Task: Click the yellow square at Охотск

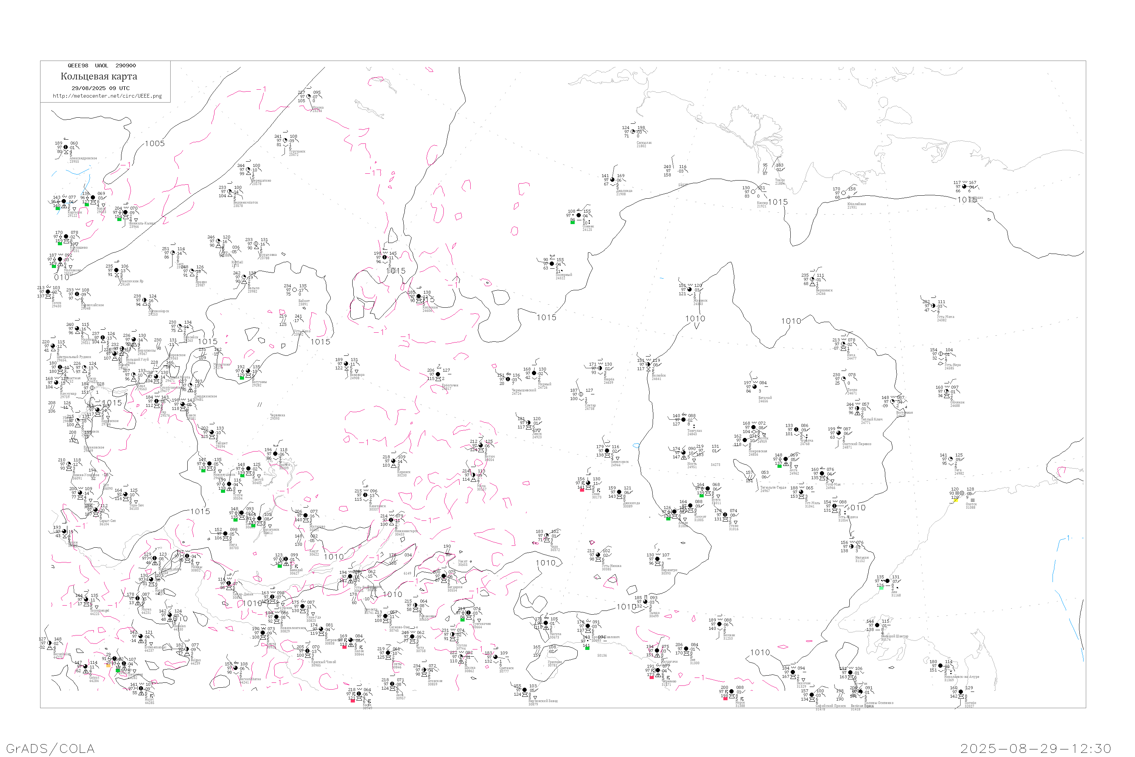Action: (x=956, y=500)
